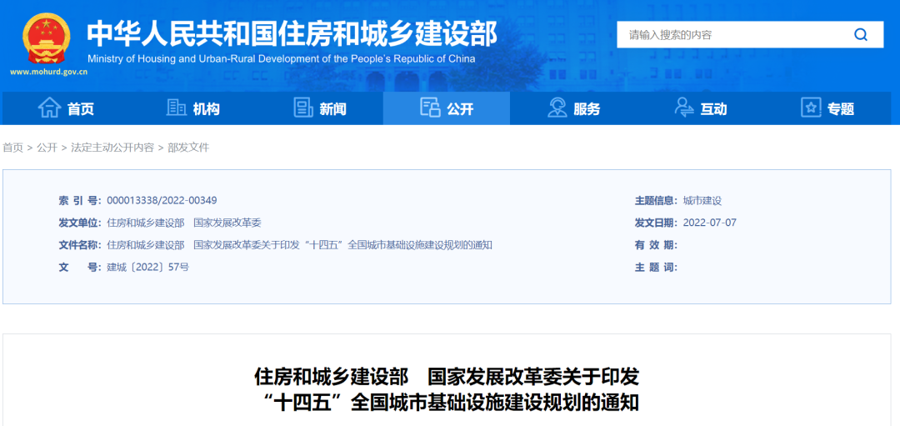Click the 主题信息 label
The width and height of the screenshot is (900, 426).
click(656, 200)
